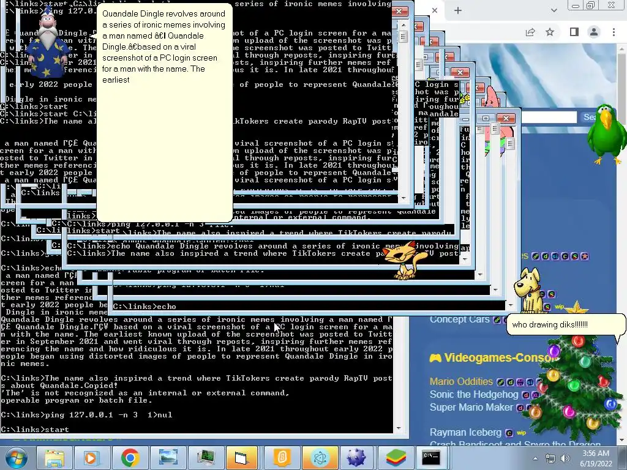The width and height of the screenshot is (627, 470).
Task: Click the 'who drawing diks' speech bubble
Action: pyautogui.click(x=565, y=325)
